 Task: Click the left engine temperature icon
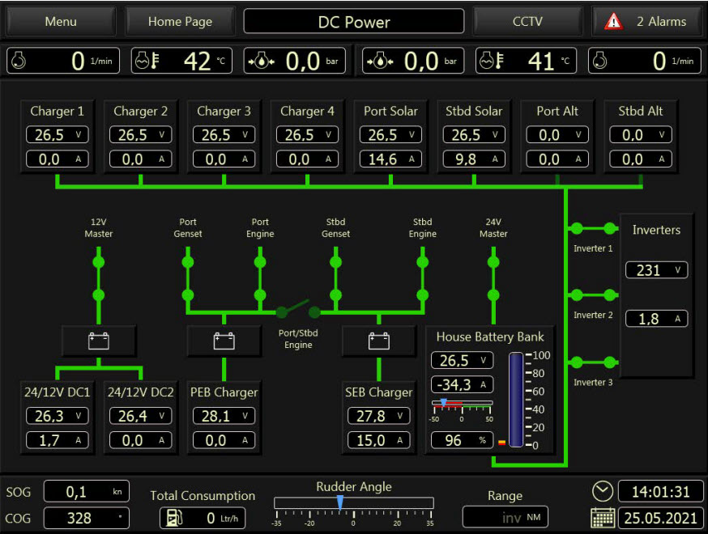(x=144, y=61)
